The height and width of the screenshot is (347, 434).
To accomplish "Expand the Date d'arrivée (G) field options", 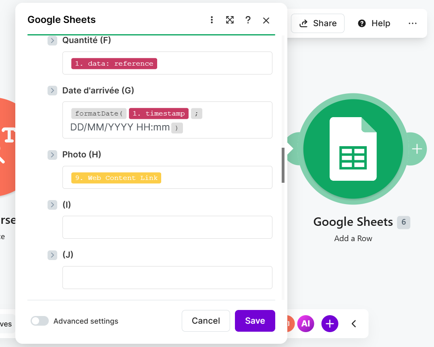I will (52, 91).
